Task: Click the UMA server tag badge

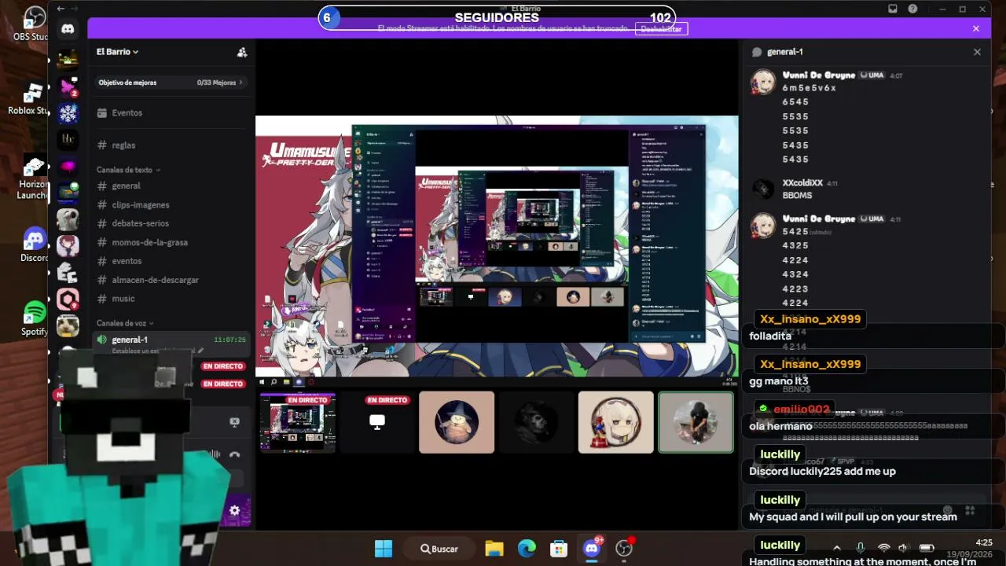Action: pos(872,75)
